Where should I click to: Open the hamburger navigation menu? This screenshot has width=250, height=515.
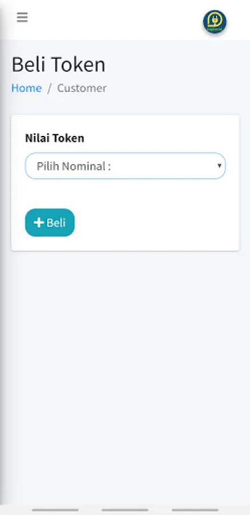coord(22,17)
